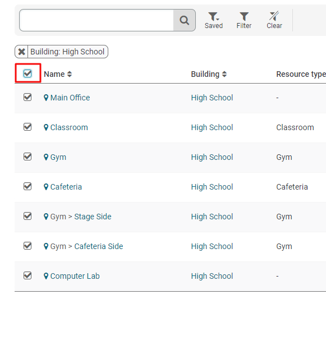Screen dimensions: 326x345
Task: Remove the Building: High School filter tag
Action: [x=21, y=52]
